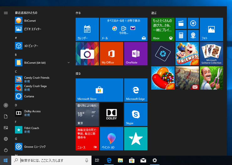Open Microsoft Store from the taskbar
Screen dimensions: 232x165
[x=132, y=160]
